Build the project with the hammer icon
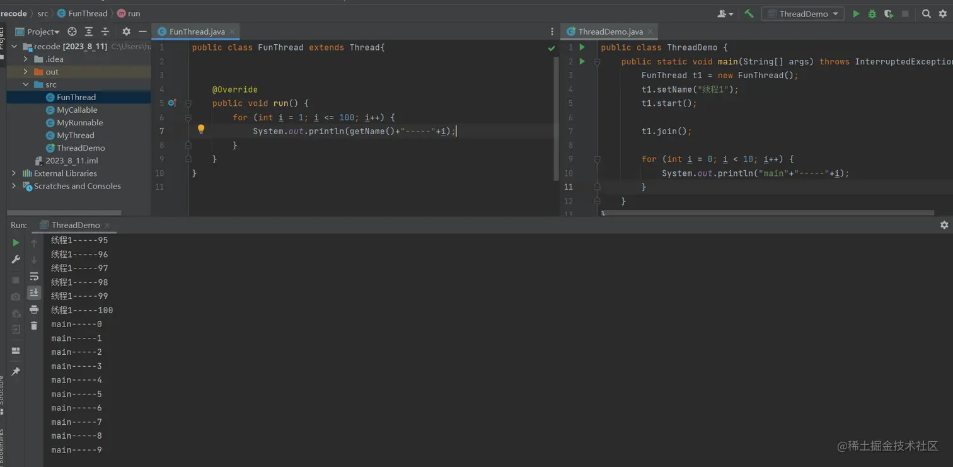The image size is (953, 467). click(x=749, y=13)
